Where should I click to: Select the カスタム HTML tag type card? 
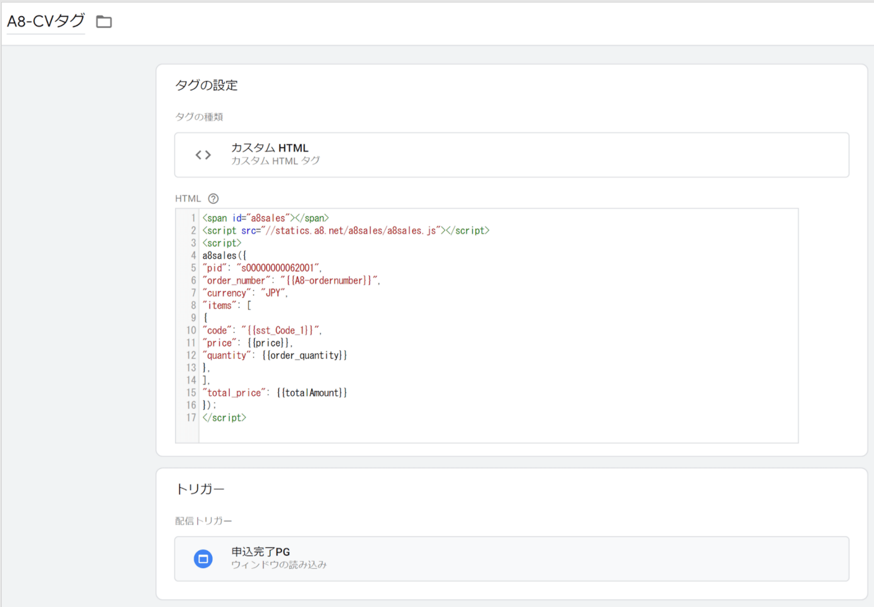512,155
